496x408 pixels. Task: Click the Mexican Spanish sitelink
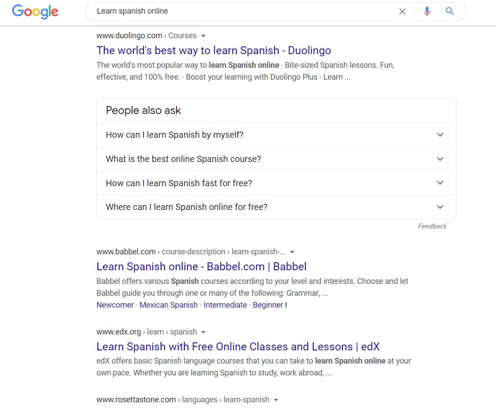click(x=169, y=305)
